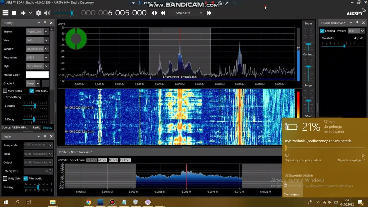This screenshot has height=207, width=368.
Task: Click Bandicam red record taskbar icon
Action: 112,202
